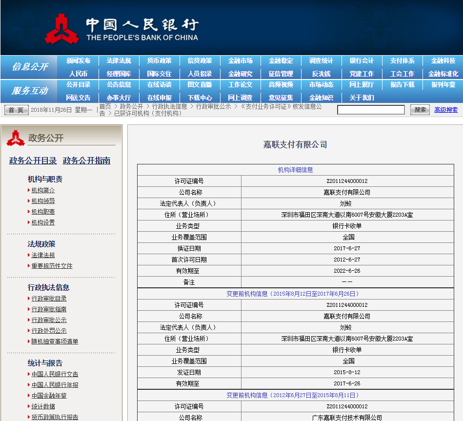This screenshot has height=421, width=463.
Task: Select 金融市场 from the top menu
Action: pos(240,61)
